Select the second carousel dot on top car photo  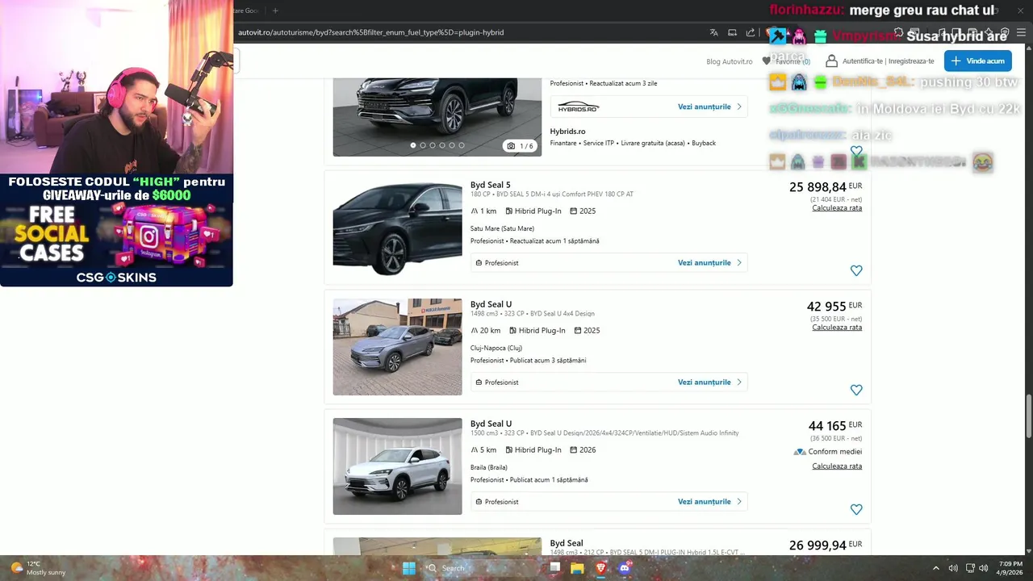[x=423, y=145]
